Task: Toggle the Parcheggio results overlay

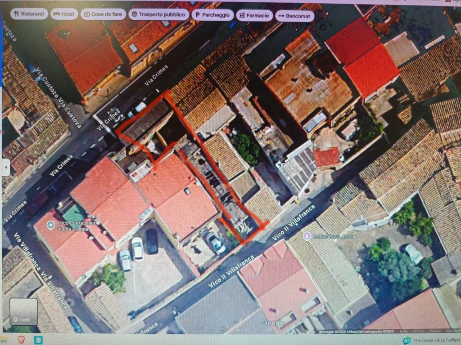Action: pos(212,15)
